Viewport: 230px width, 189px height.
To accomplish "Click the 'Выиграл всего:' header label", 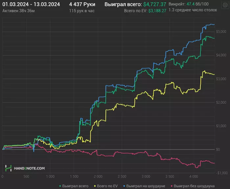I will (x=123, y=4).
